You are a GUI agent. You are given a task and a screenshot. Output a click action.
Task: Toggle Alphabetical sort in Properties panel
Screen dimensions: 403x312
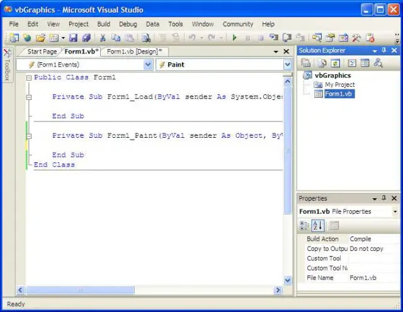317,225
